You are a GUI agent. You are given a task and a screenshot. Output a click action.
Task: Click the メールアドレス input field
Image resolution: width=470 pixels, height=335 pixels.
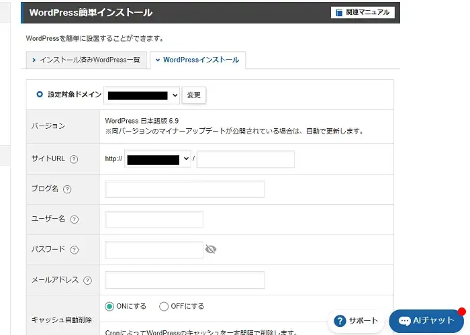click(x=185, y=280)
